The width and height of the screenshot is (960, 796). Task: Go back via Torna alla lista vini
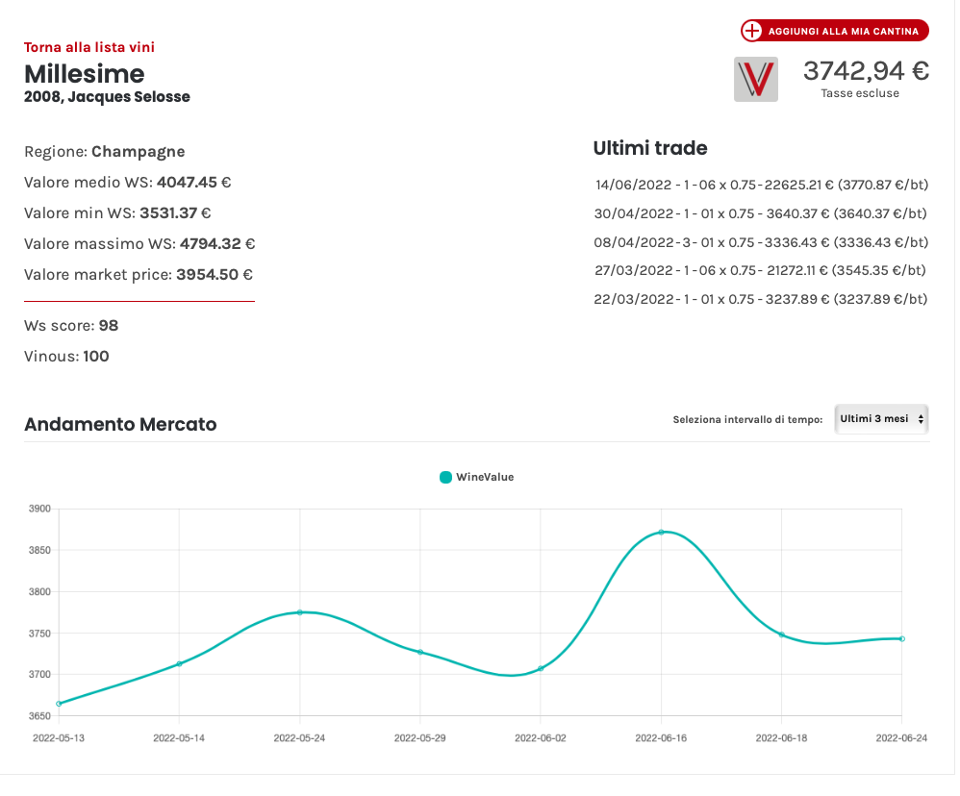pos(89,47)
